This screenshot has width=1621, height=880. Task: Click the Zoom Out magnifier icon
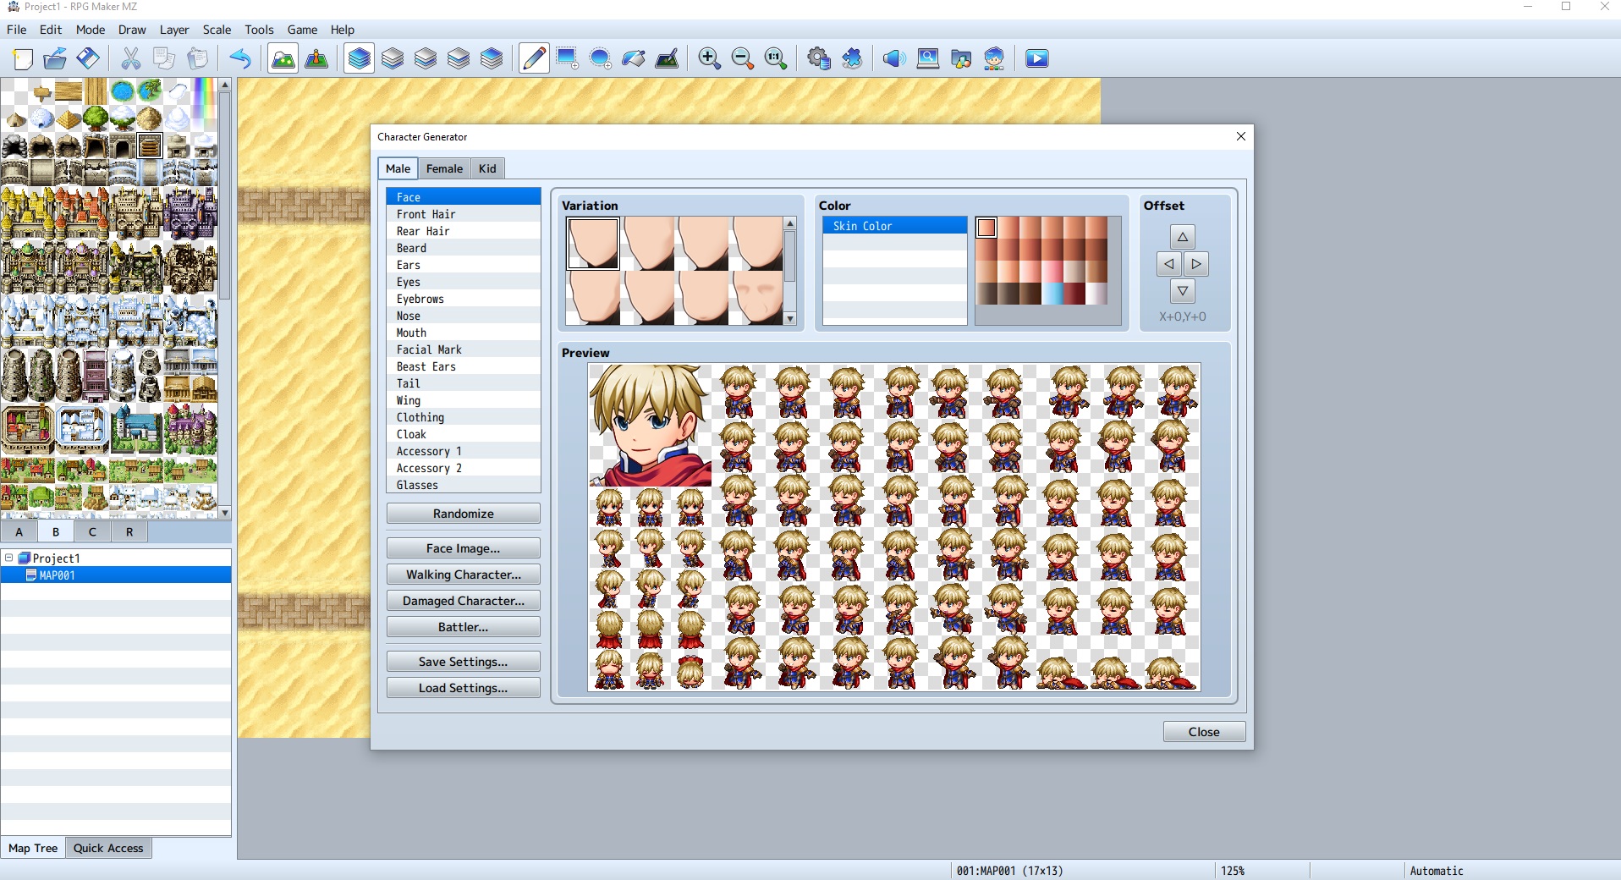tap(742, 58)
